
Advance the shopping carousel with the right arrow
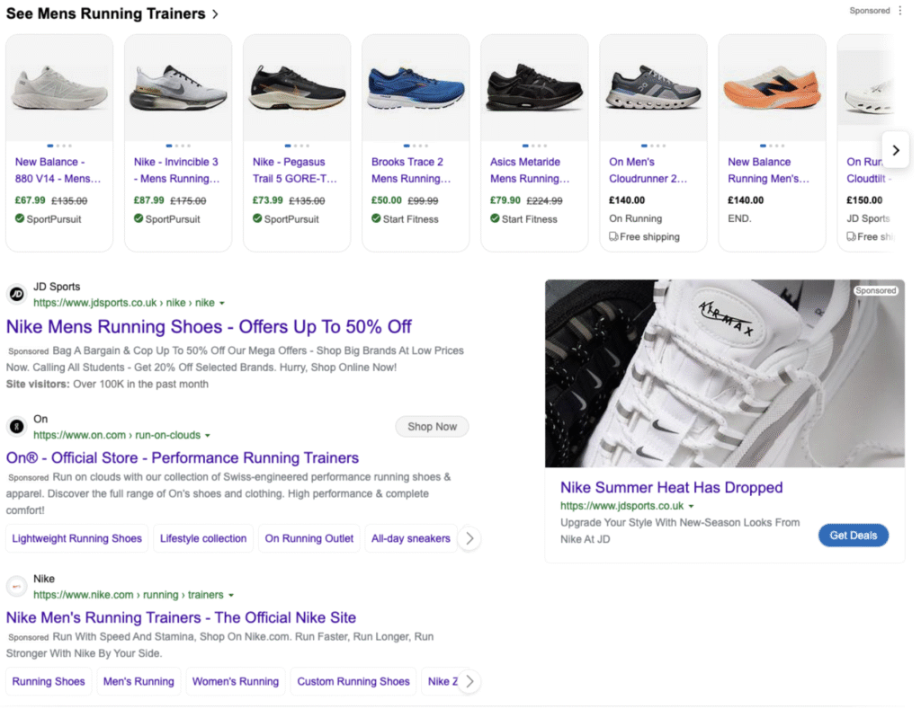(x=895, y=150)
